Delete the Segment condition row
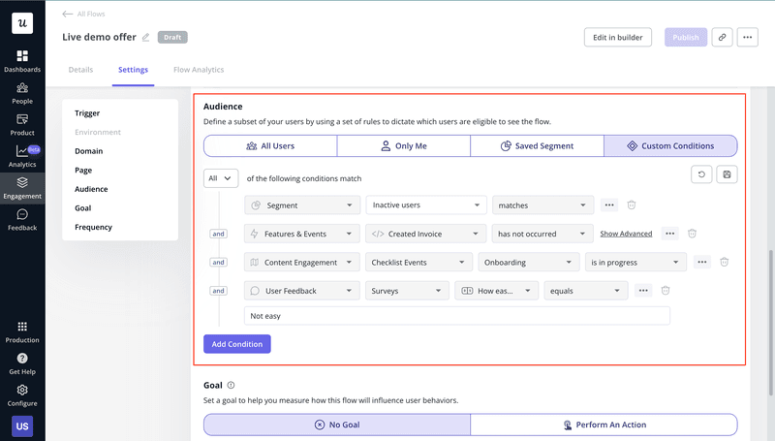 point(632,205)
